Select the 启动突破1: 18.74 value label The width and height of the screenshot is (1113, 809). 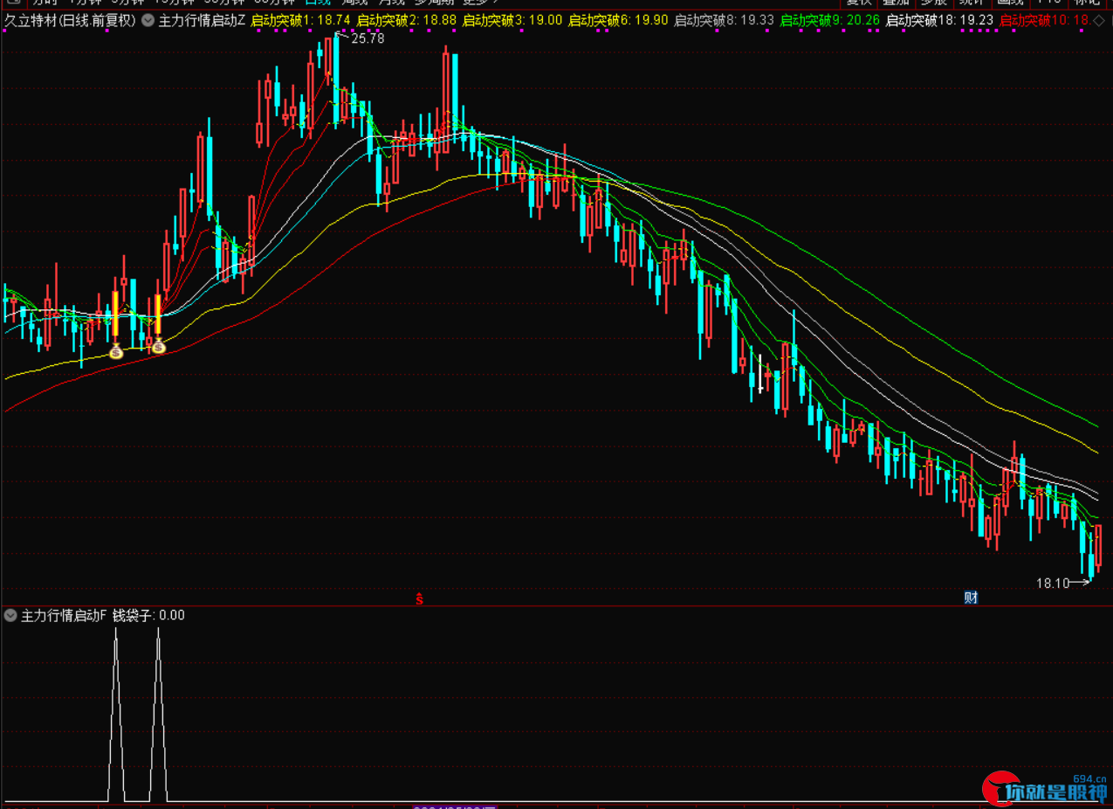click(300, 21)
